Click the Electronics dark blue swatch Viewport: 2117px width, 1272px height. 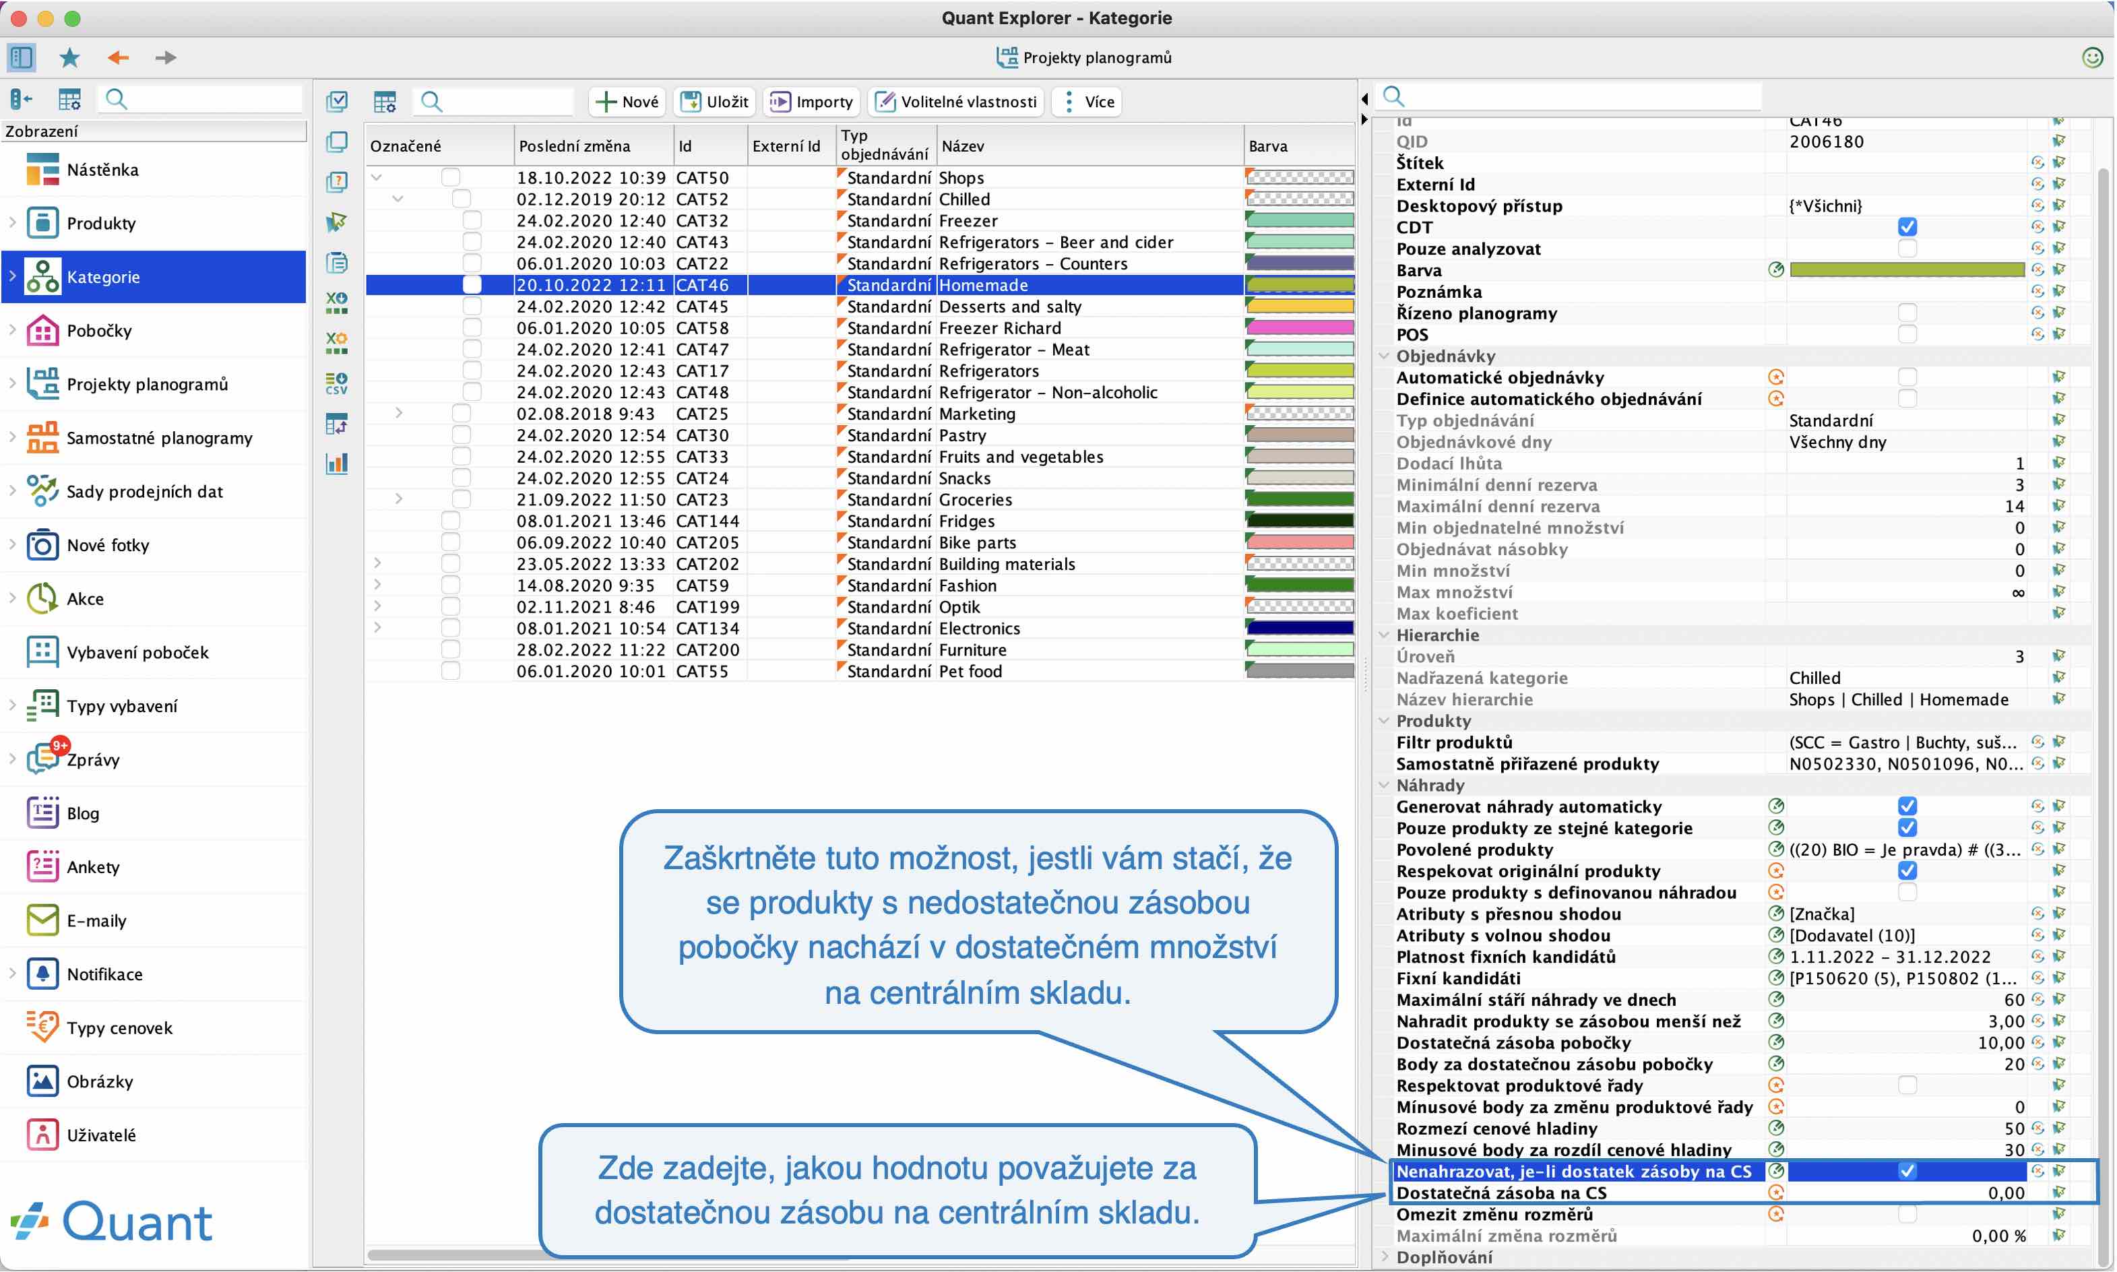[1299, 629]
